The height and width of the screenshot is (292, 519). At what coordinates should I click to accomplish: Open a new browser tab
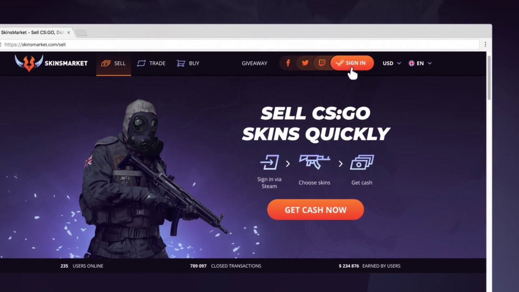[81, 33]
